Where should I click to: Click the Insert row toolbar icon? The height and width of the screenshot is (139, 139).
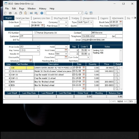pos(31,13)
